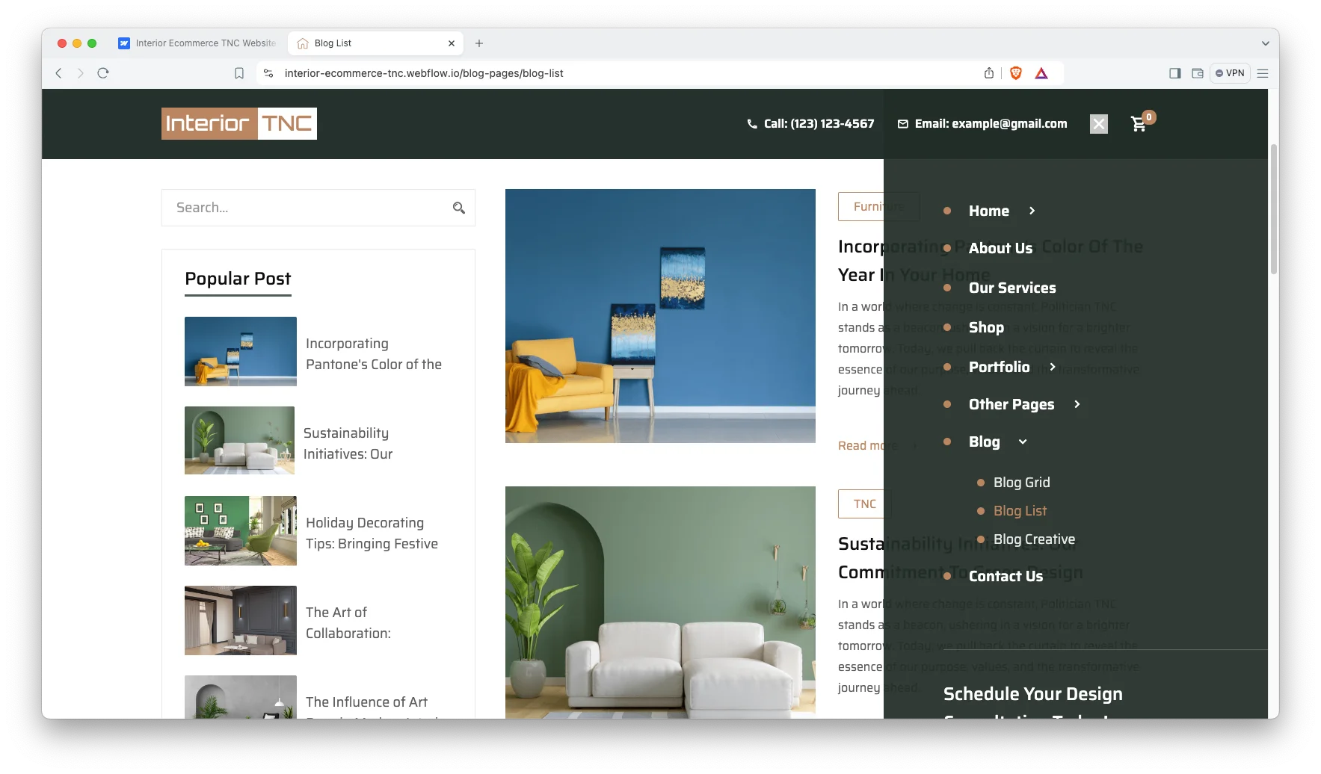
Task: Open the shopping cart icon
Action: click(x=1139, y=124)
